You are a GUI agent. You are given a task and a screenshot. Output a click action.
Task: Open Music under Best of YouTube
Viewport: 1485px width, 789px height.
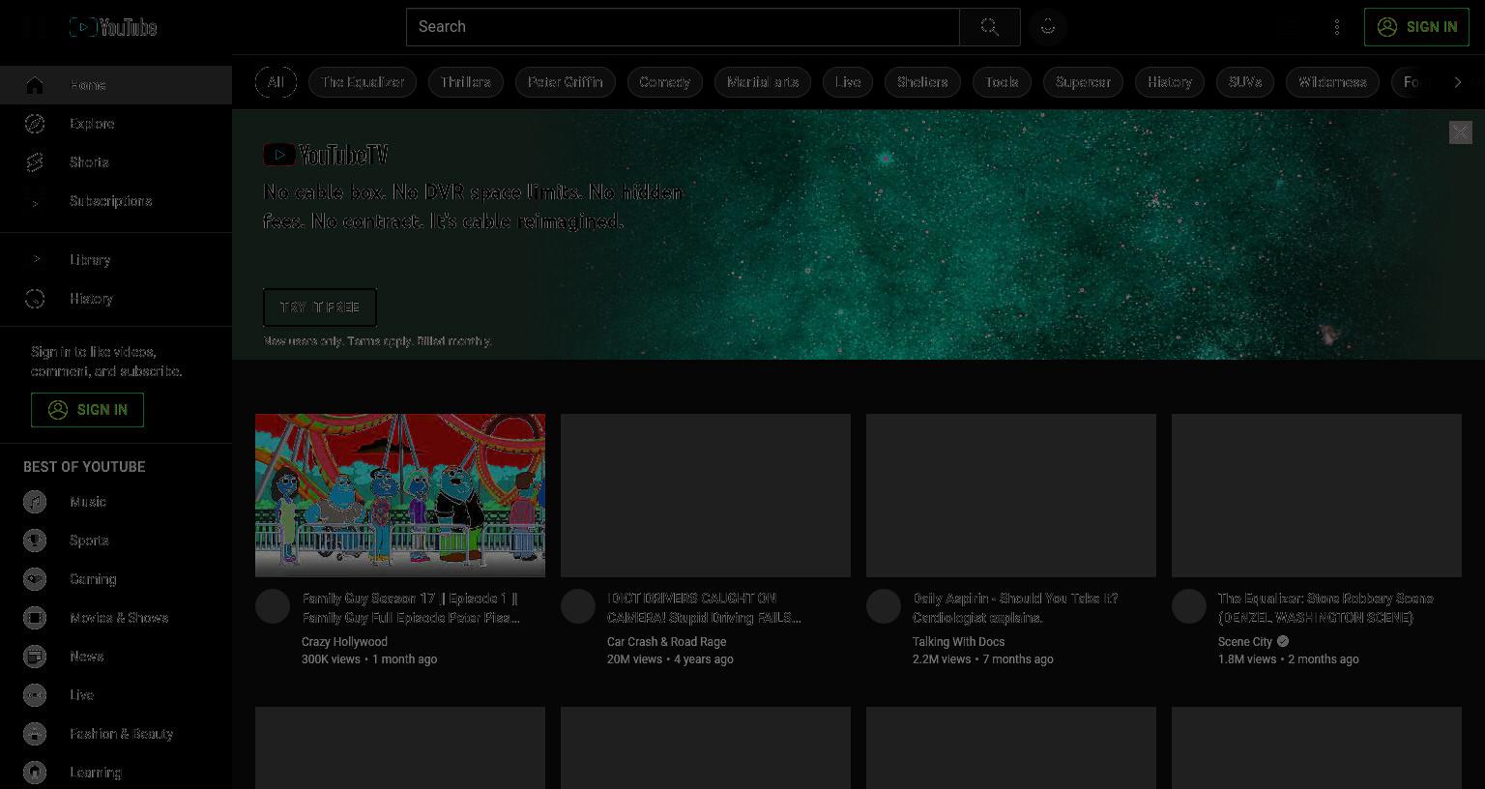[x=116, y=502]
